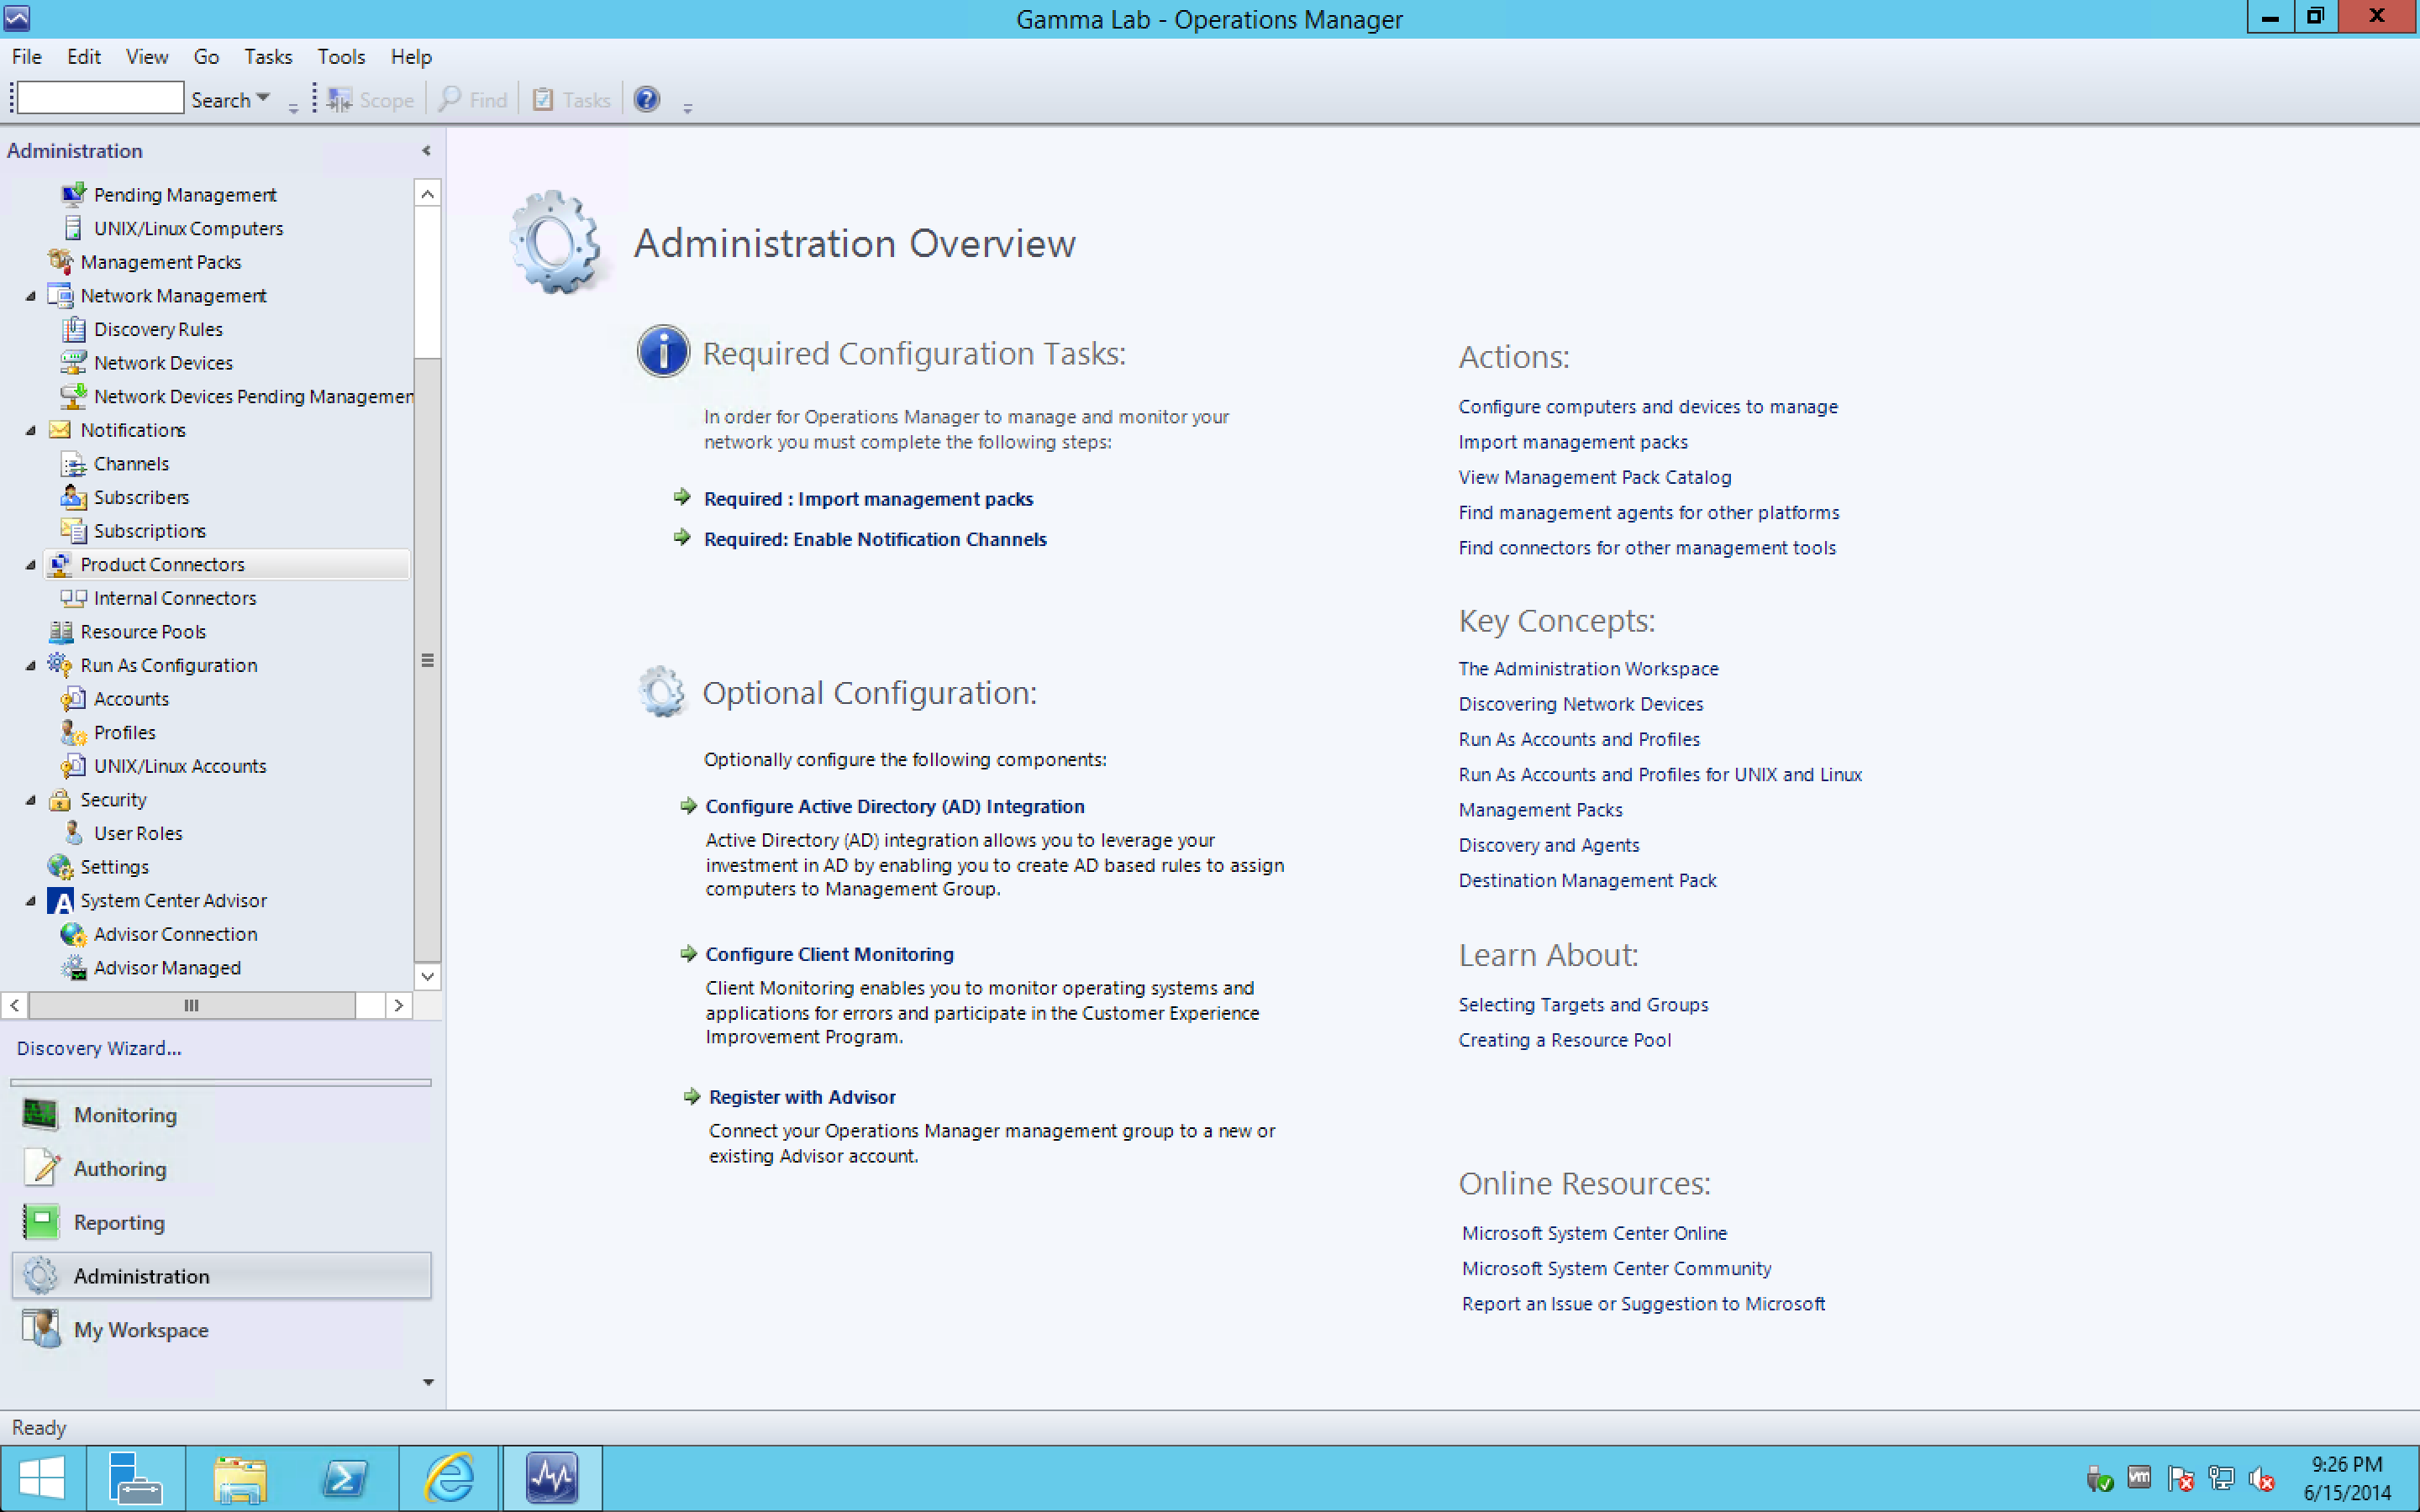2420x1512 pixels.
Task: Select My Workspace icon in navigation pane
Action: click(41, 1329)
